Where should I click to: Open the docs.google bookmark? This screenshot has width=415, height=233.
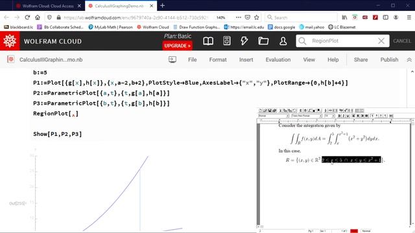point(281,27)
